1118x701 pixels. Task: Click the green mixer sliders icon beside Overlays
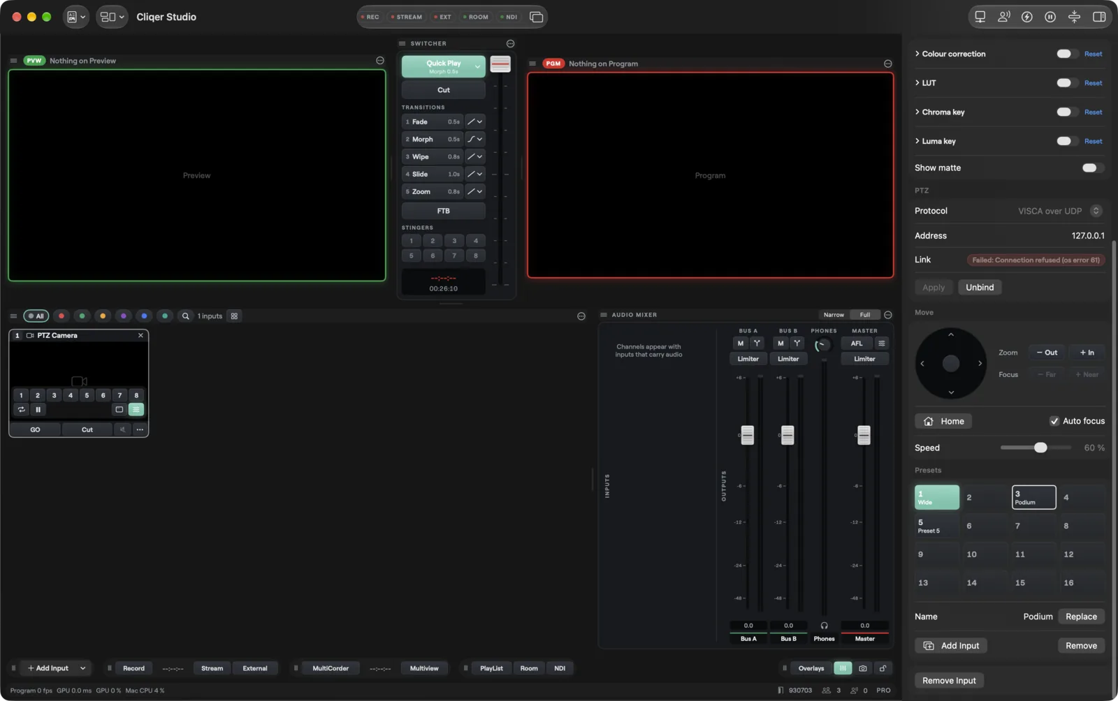(843, 669)
